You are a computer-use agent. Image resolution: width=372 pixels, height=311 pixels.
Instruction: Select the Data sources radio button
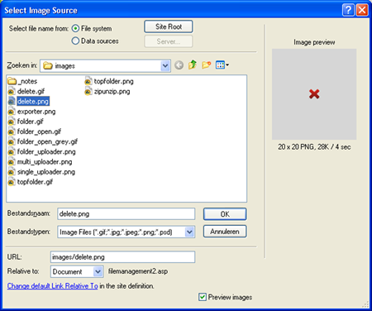click(x=75, y=41)
